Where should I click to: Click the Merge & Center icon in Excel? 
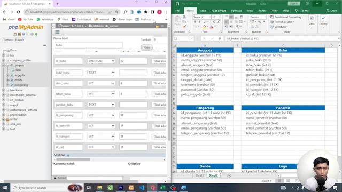coord(241,22)
